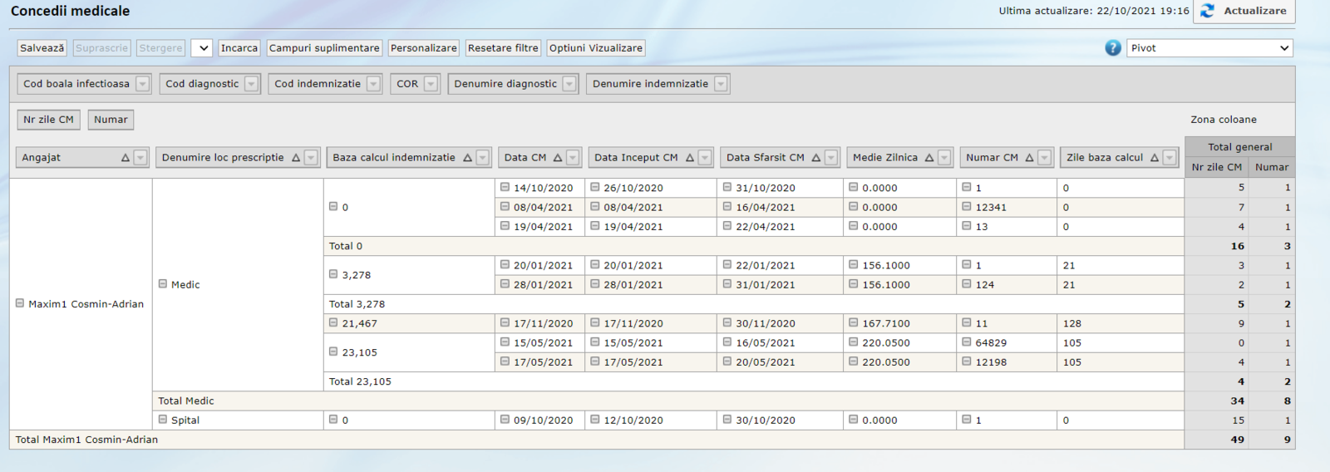The image size is (1330, 472).
Task: Click sort triangle on Data CM column
Action: [558, 158]
